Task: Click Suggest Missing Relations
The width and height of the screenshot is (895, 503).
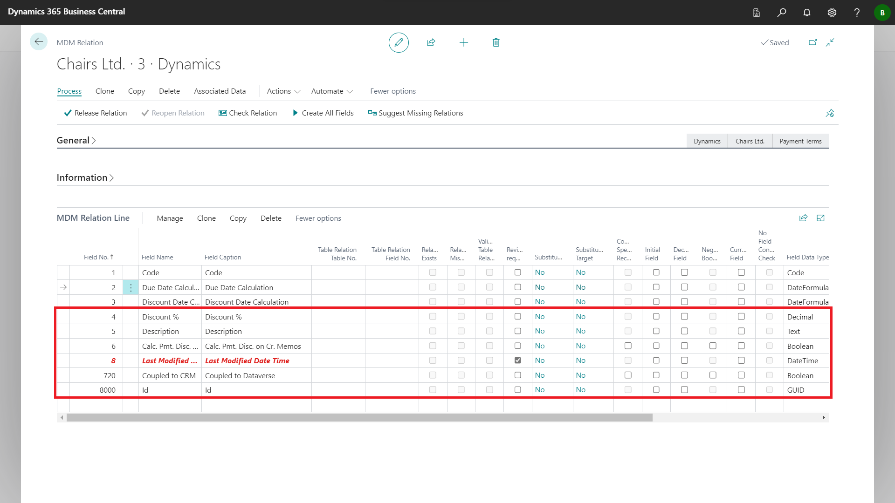Action: pos(415,113)
